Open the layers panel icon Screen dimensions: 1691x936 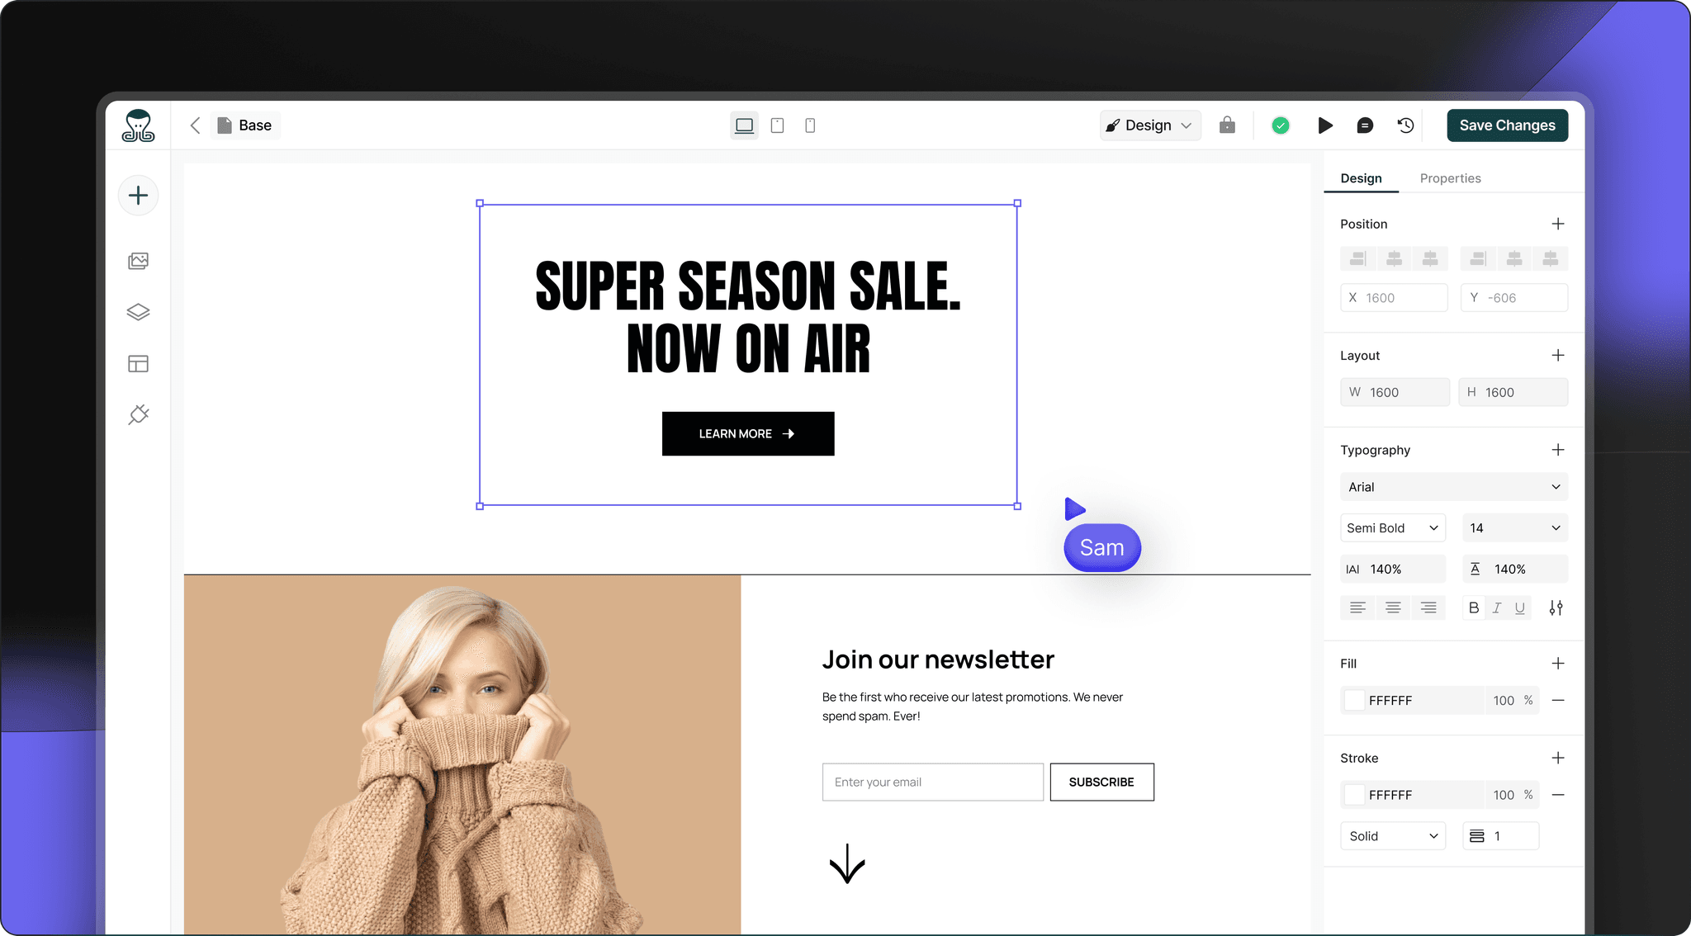pos(138,312)
